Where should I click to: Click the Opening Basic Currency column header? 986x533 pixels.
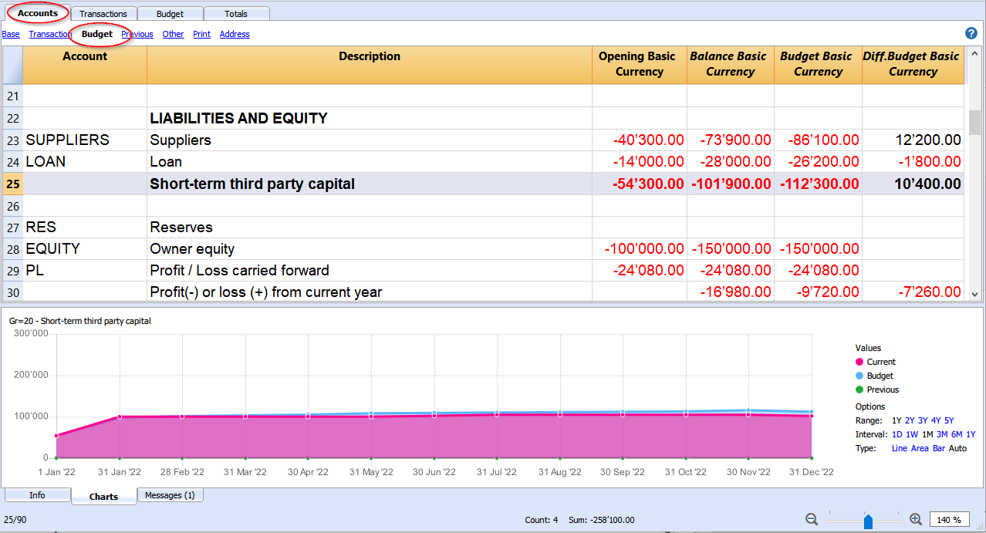click(x=640, y=64)
